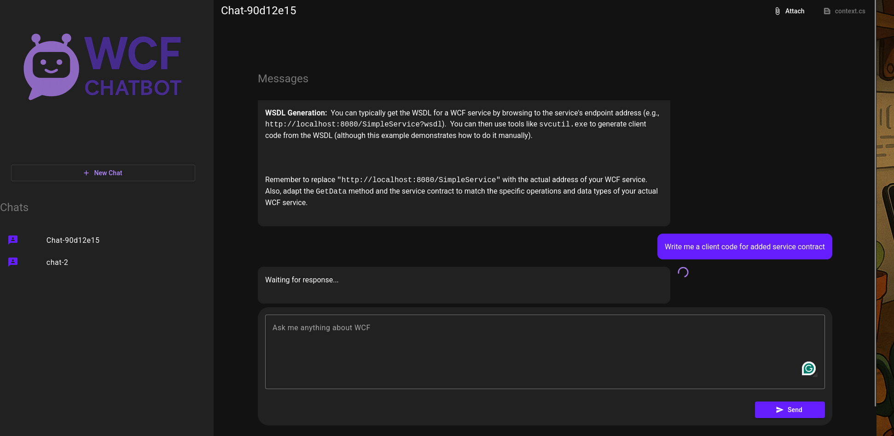Click the context.cs file icon
894x436 pixels.
(x=827, y=11)
